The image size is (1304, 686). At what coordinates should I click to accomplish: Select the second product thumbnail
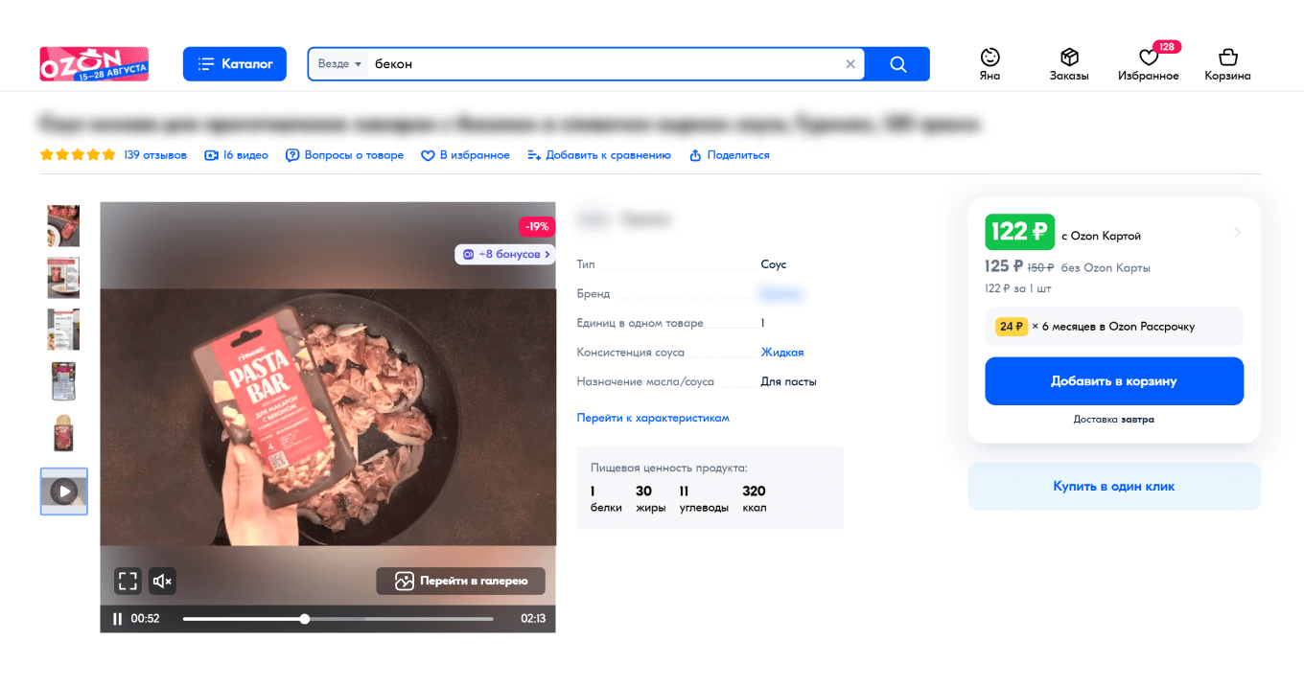click(63, 278)
